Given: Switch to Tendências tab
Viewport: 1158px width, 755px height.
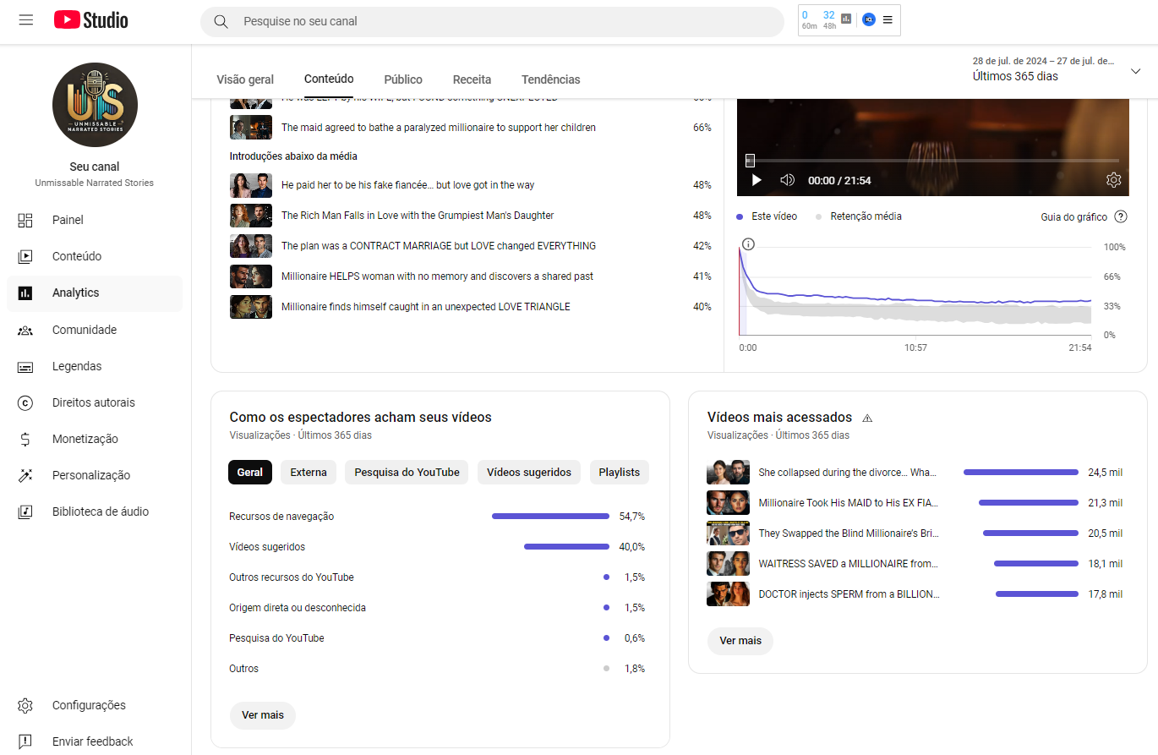Looking at the screenshot, I should point(551,79).
